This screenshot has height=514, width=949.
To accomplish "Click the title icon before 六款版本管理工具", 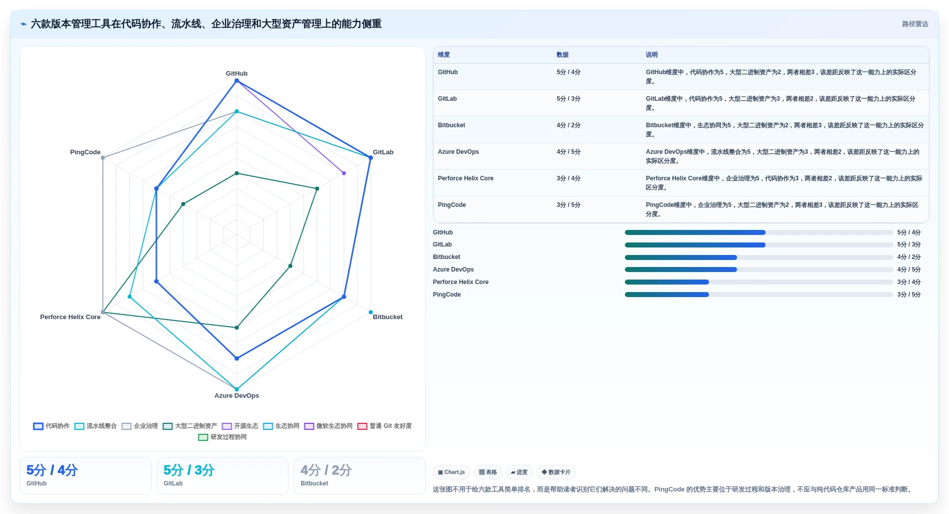I will click(24, 24).
